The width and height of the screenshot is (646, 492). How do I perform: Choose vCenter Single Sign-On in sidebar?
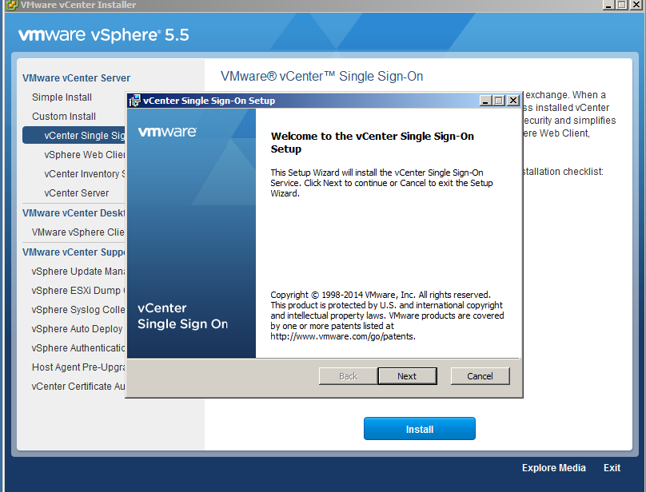click(84, 136)
